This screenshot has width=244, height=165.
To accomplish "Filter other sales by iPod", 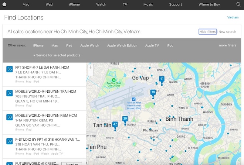I will 170,45.
